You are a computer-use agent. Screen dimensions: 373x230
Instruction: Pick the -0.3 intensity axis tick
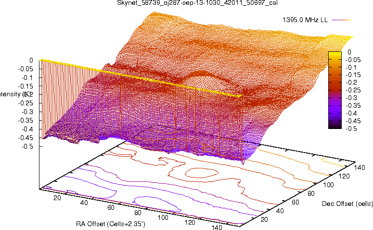(27, 112)
